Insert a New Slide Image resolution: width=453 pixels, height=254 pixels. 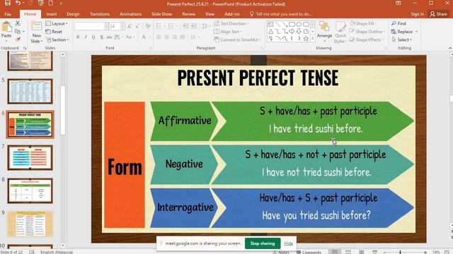click(36, 32)
